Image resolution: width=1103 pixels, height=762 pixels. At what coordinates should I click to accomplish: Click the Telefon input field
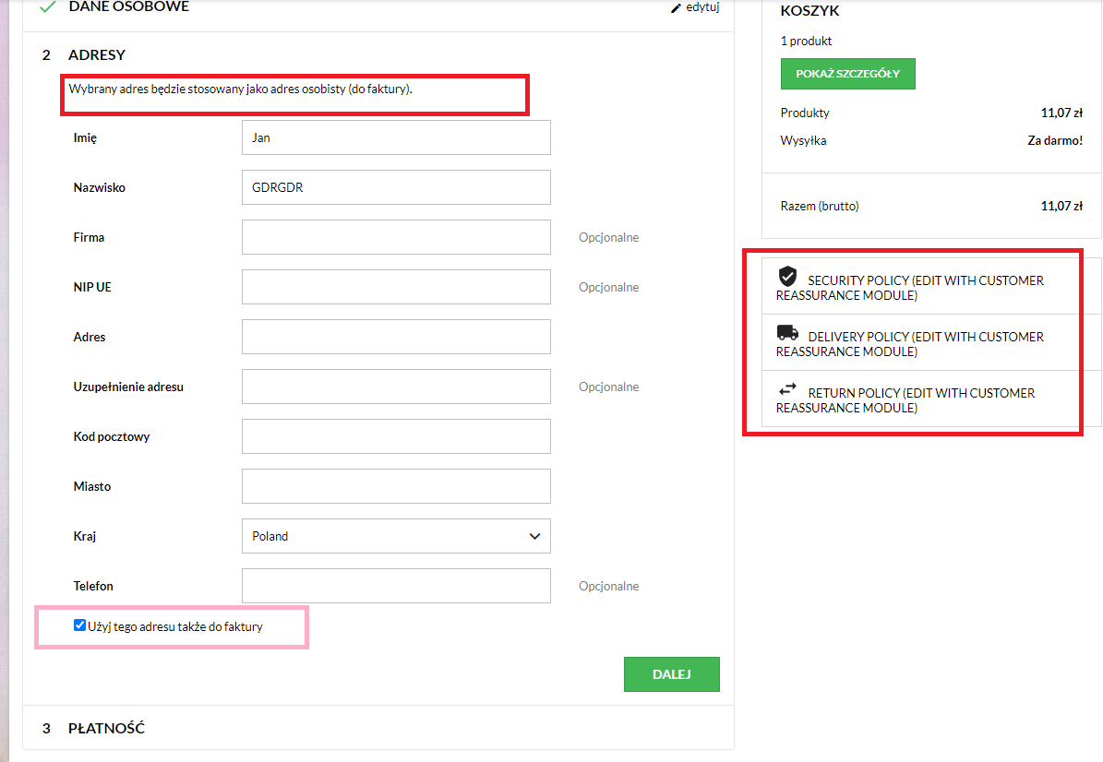396,586
